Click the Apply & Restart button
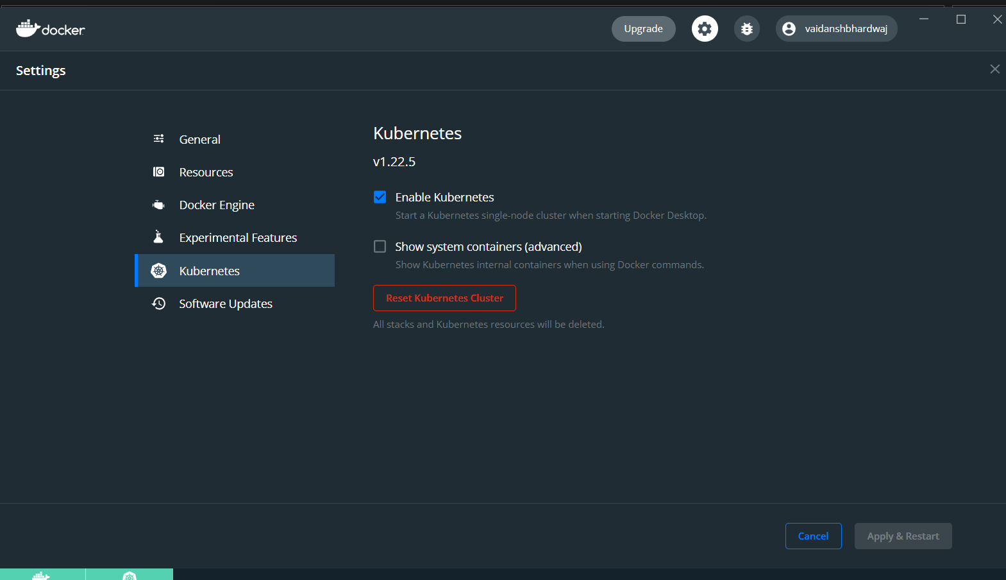1006x580 pixels. click(903, 536)
